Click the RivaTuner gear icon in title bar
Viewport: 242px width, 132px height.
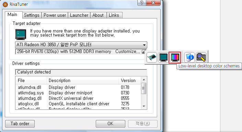pyautogui.click(x=5, y=4)
